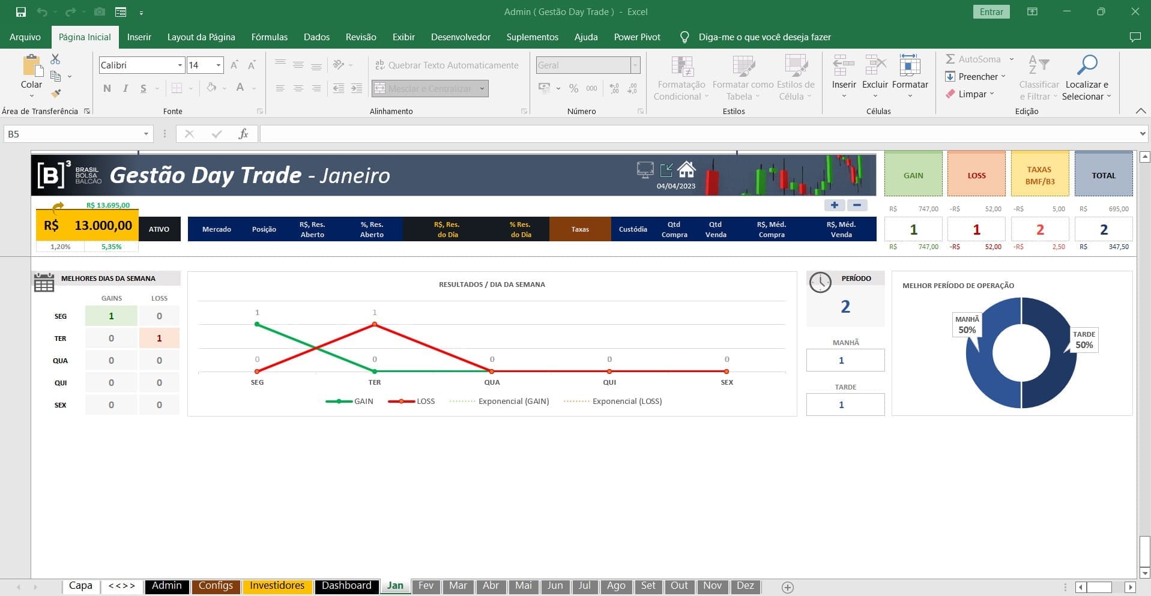Click the vertical scrollbar down arrow

tap(1144, 573)
